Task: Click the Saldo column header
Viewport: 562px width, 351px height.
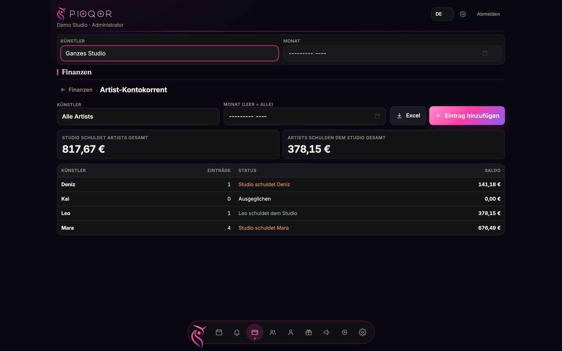Action: pyautogui.click(x=492, y=170)
